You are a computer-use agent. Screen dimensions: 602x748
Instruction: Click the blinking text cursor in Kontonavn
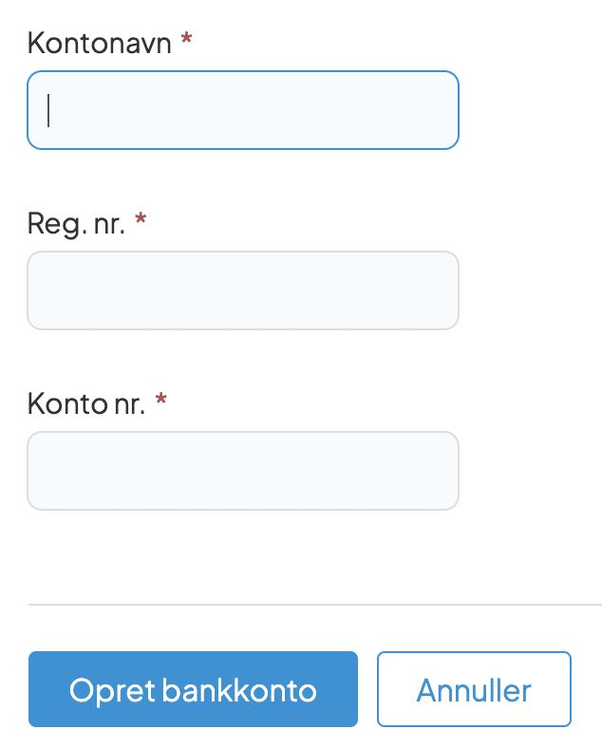click(x=48, y=110)
